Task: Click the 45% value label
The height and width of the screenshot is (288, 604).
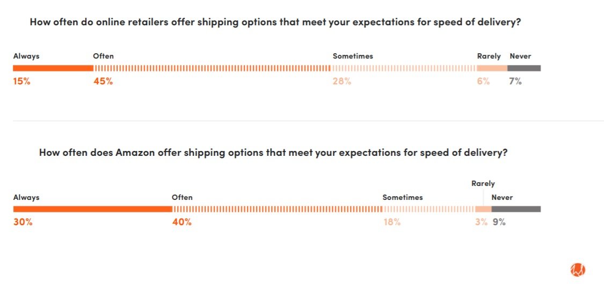Action: tap(103, 81)
